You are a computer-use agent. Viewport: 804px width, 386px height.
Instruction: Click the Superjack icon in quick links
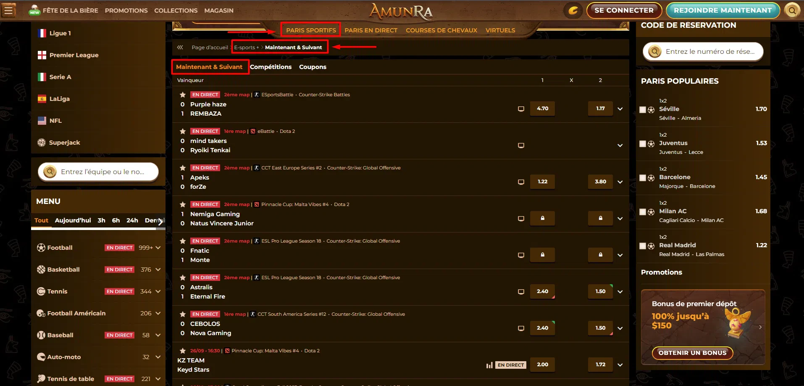[x=41, y=143]
